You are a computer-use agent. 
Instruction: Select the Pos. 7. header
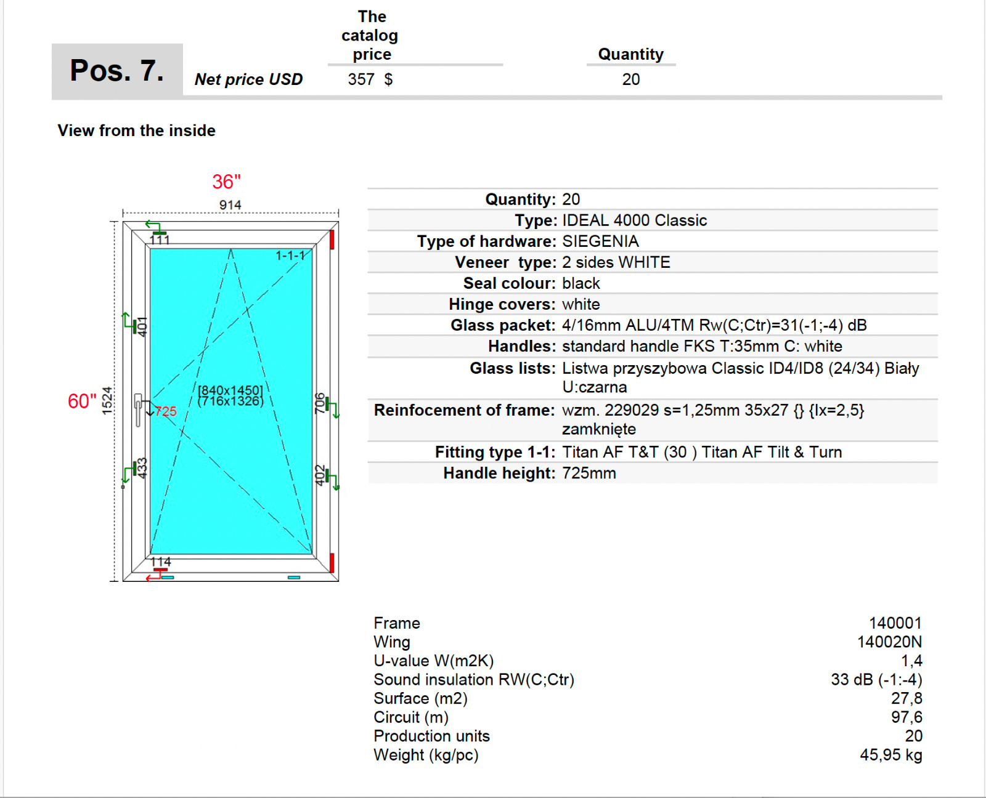point(117,70)
